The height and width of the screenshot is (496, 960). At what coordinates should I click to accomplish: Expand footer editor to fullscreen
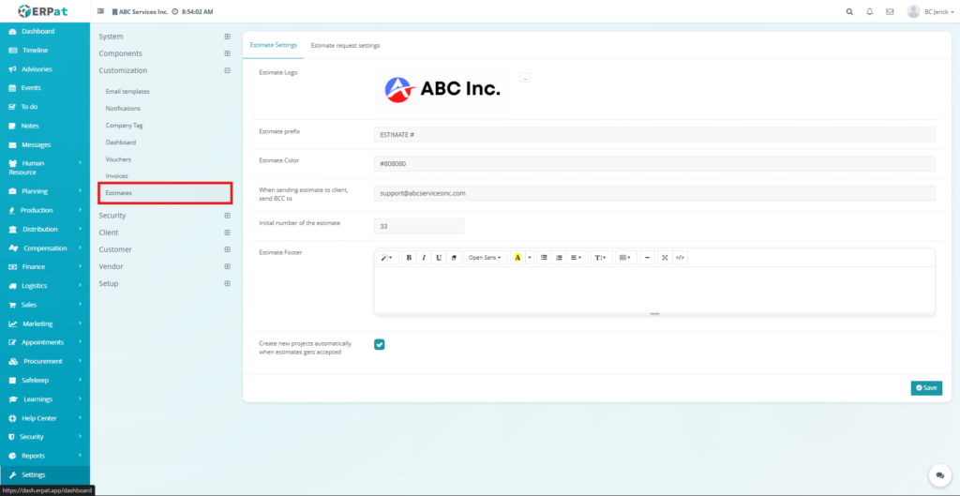(x=665, y=257)
